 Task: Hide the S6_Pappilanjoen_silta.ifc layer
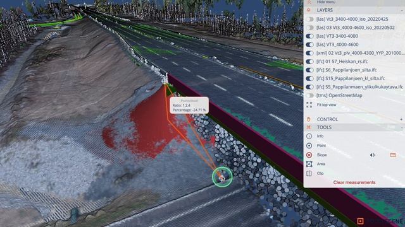(310, 70)
